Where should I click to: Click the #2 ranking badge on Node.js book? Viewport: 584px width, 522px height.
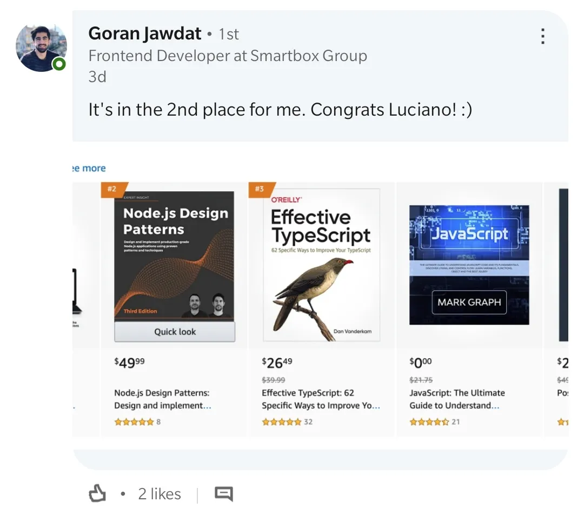point(111,189)
